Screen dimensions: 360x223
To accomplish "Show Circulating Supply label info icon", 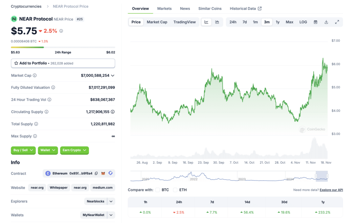I will pyautogui.click(x=46, y=112).
